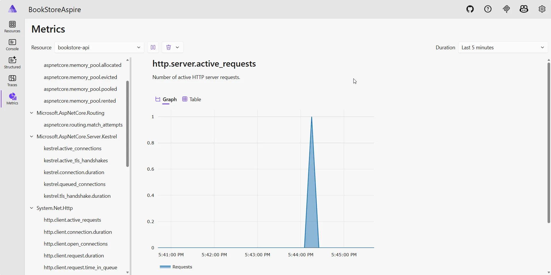Select the Metrics sidebar icon
The height and width of the screenshot is (275, 551).
point(12,99)
